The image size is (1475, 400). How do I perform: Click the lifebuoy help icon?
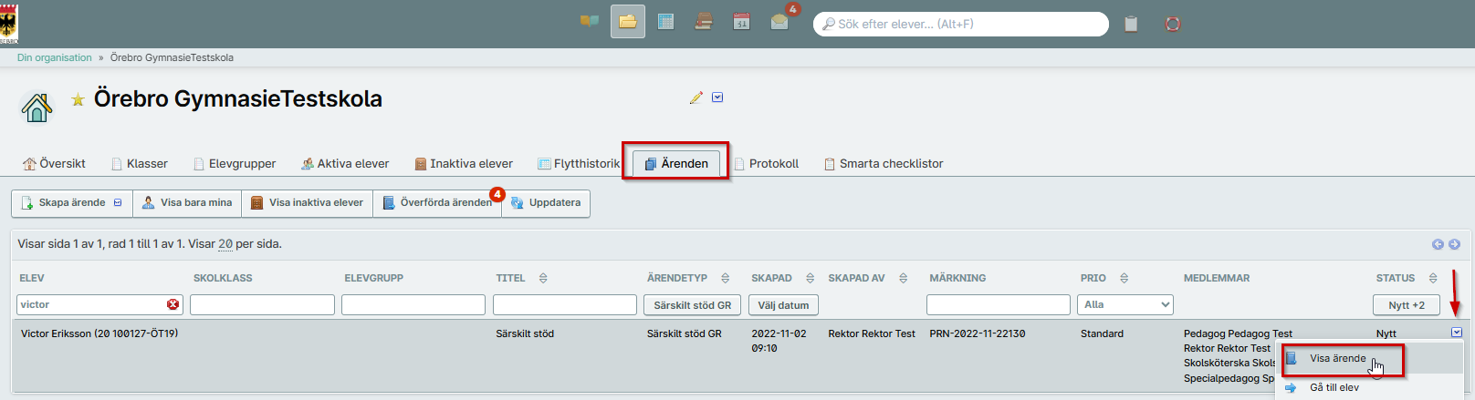1173,24
